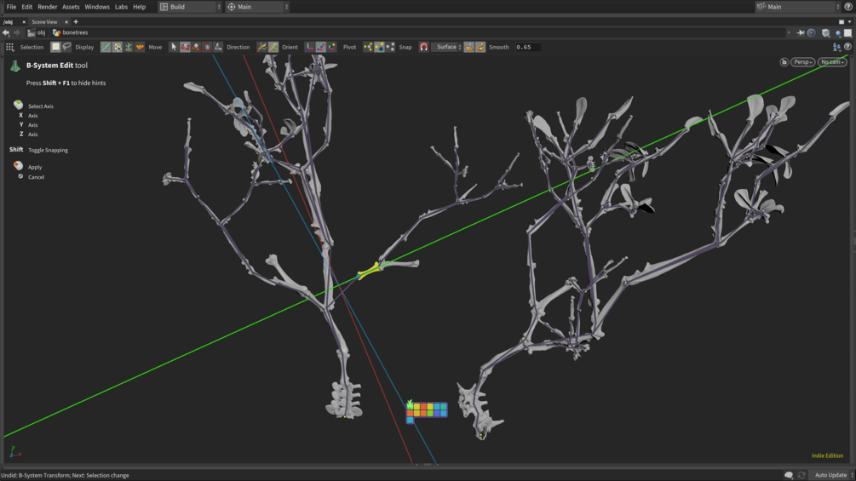Select the Move arrow pointer tool
Viewport: 856px width, 481px height.
tap(174, 48)
